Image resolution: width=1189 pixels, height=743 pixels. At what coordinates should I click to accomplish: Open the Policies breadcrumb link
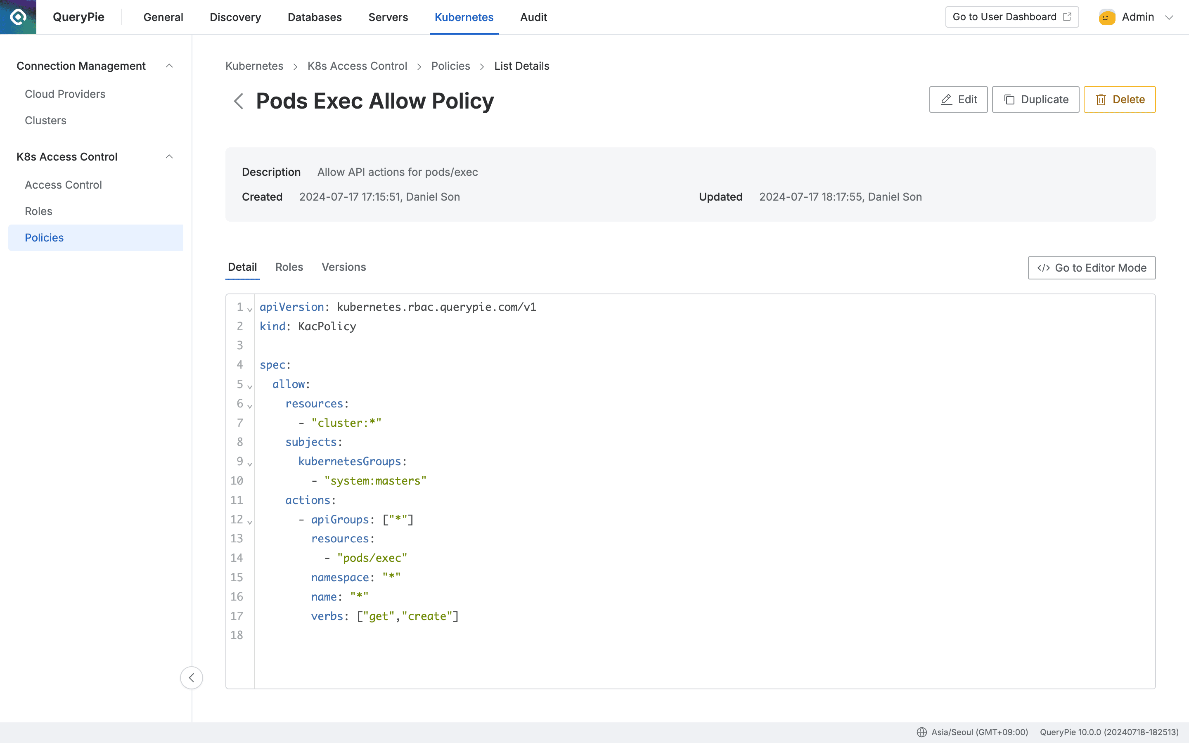coord(450,65)
